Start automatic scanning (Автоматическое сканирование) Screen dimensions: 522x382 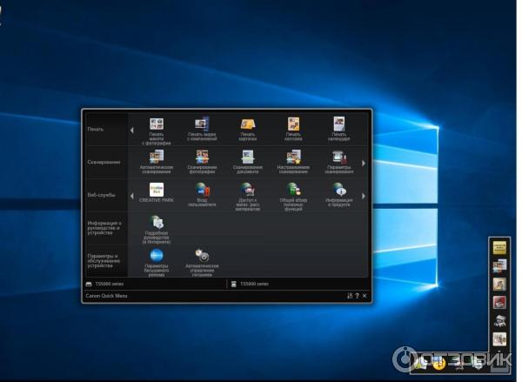(157, 157)
